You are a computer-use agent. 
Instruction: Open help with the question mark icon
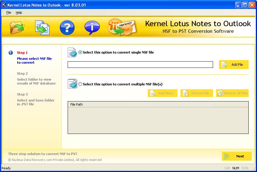pos(67,28)
